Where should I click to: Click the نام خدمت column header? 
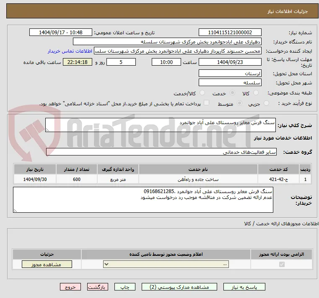(x=198, y=169)
